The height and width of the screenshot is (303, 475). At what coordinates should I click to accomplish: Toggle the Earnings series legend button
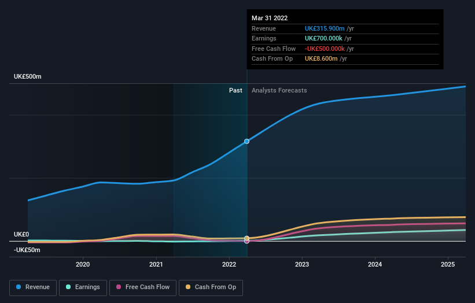click(83, 287)
